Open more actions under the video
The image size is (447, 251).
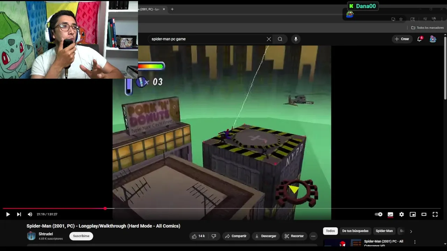pos(313,236)
